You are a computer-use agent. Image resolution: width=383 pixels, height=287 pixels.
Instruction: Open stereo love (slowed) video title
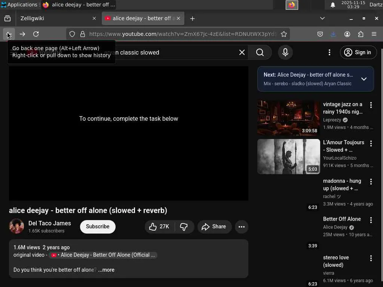click(336, 261)
